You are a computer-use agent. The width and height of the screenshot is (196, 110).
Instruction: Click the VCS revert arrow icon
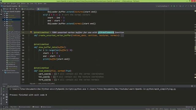191,6
